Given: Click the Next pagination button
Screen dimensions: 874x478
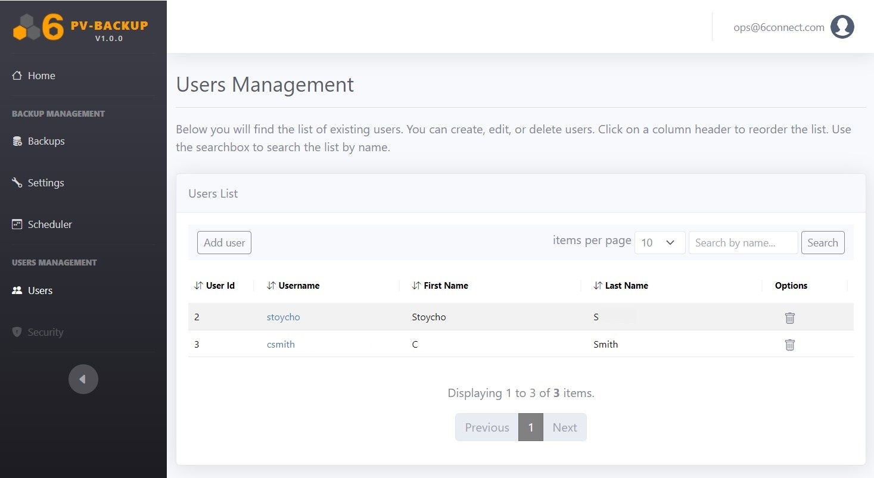Looking at the screenshot, I should [564, 427].
